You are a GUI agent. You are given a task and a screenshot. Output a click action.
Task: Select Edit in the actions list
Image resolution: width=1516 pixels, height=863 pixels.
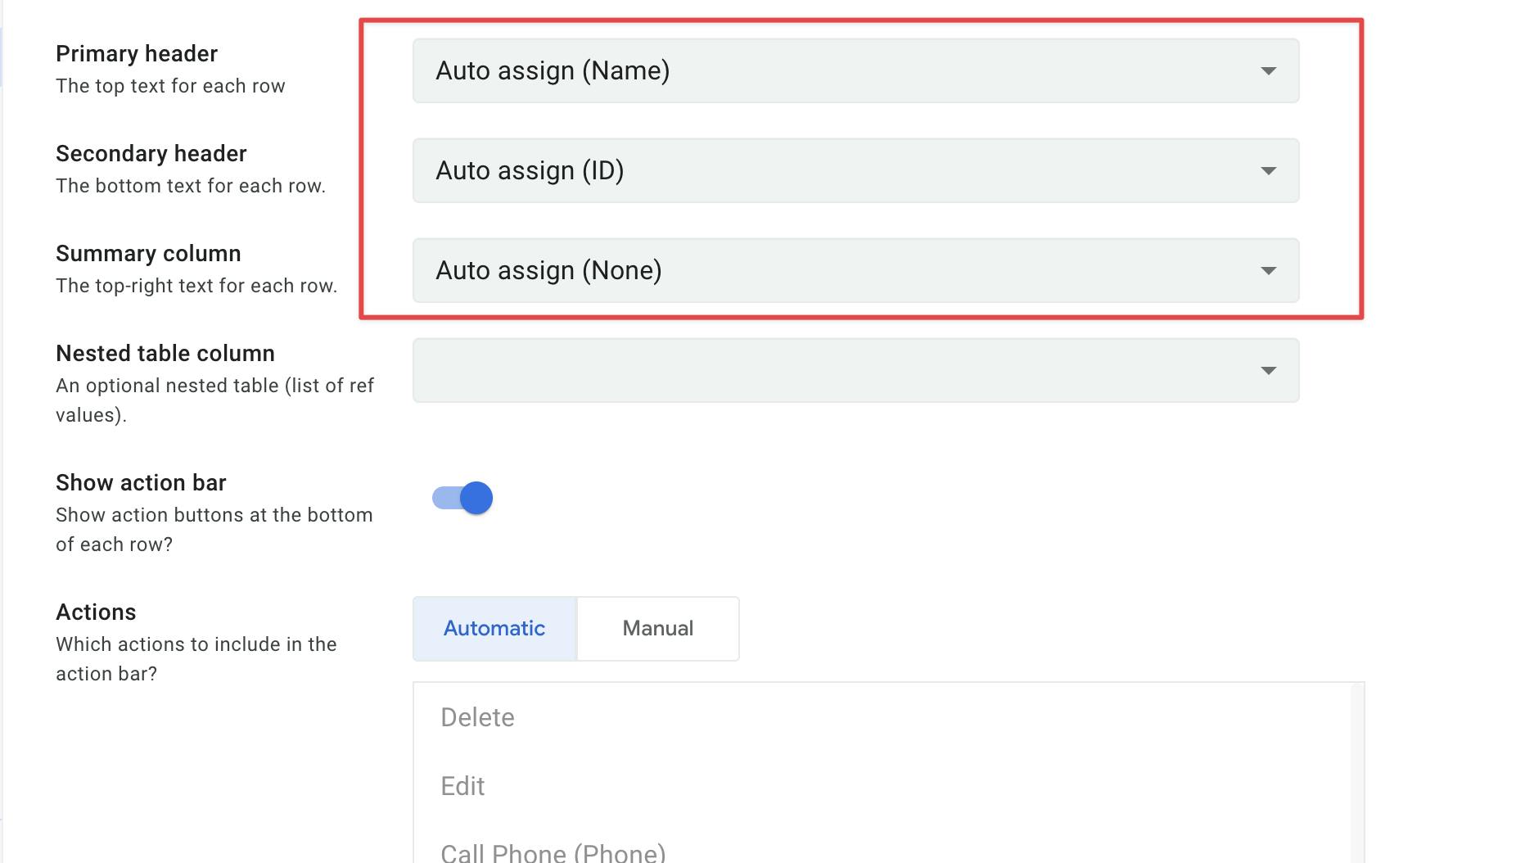pyautogui.click(x=463, y=787)
